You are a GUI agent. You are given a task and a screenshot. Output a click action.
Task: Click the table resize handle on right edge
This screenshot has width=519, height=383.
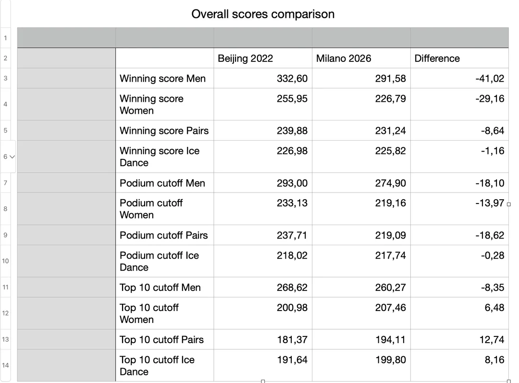pyautogui.click(x=509, y=204)
